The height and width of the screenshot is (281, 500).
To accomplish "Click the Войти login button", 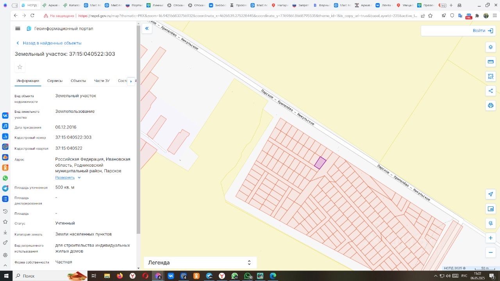I will coord(482,30).
